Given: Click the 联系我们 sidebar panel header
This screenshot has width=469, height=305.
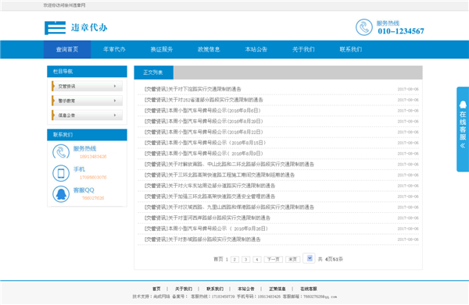Looking at the screenshot, I should coord(87,135).
